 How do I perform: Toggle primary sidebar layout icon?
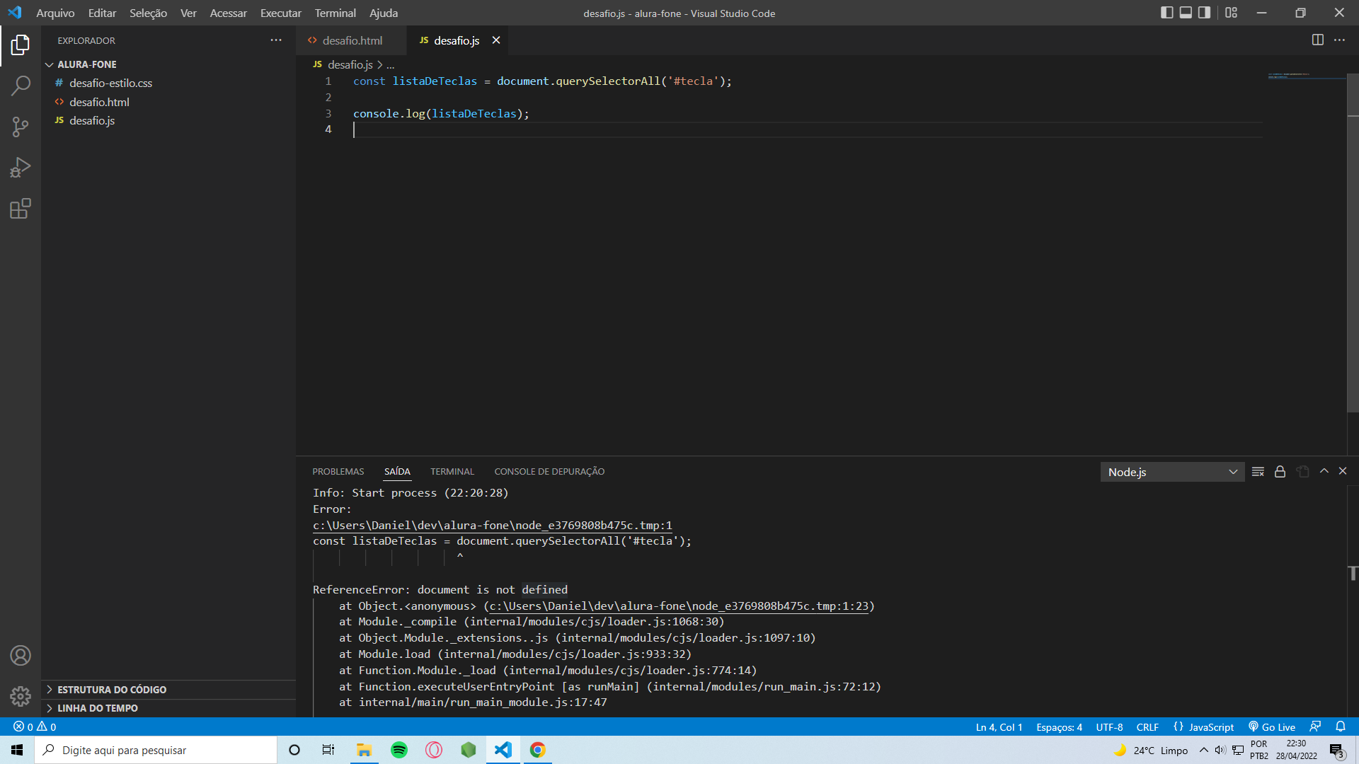[x=1167, y=13]
